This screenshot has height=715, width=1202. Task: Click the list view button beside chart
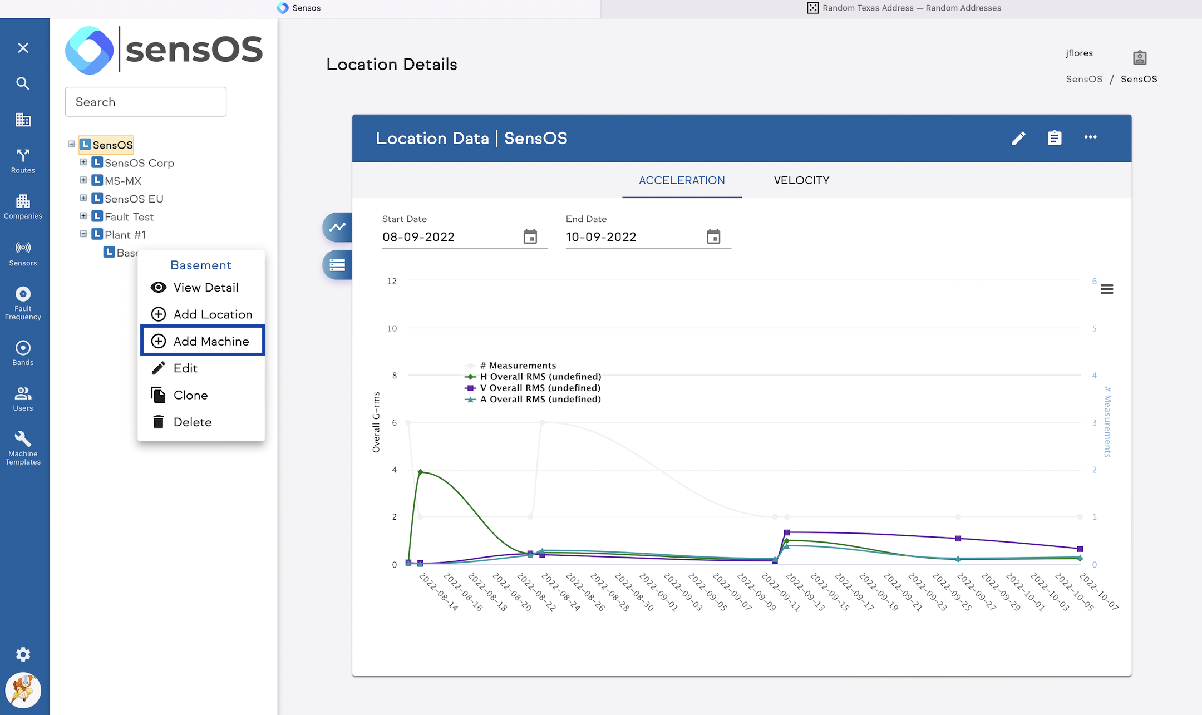[x=337, y=265]
